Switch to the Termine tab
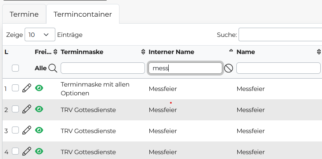This screenshot has width=322, height=159. point(24,14)
